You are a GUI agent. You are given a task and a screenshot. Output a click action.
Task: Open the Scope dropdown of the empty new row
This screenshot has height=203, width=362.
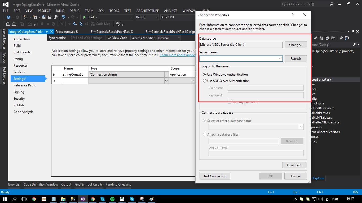[x=193, y=81]
